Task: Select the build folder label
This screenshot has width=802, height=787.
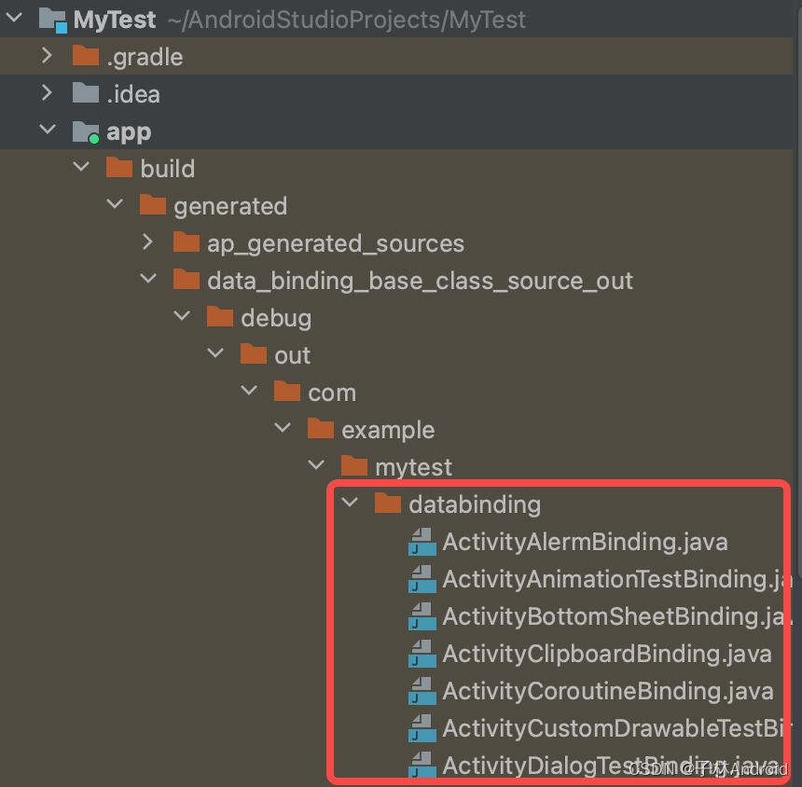Action: [168, 168]
